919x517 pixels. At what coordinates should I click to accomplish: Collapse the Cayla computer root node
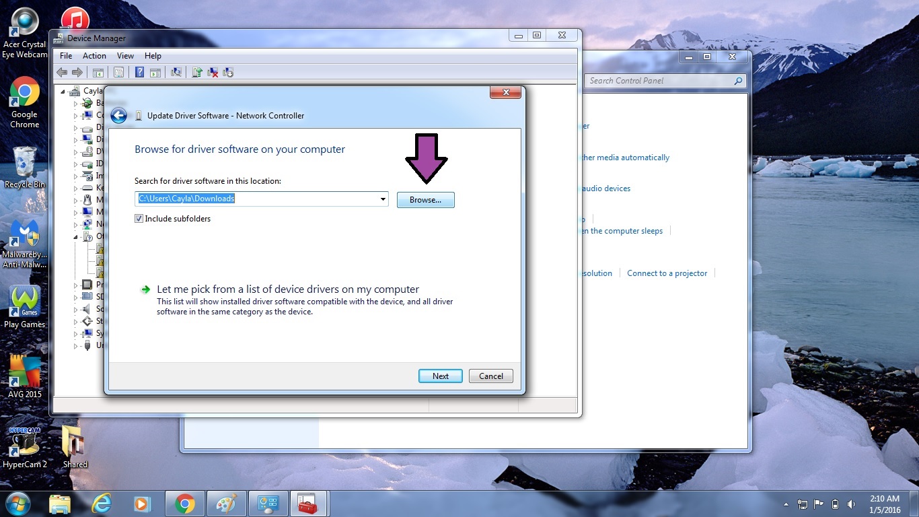pos(63,92)
